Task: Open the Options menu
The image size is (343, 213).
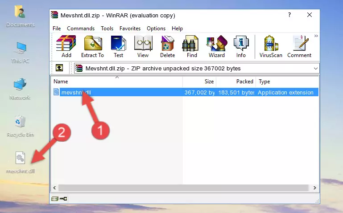Action: pyautogui.click(x=156, y=29)
